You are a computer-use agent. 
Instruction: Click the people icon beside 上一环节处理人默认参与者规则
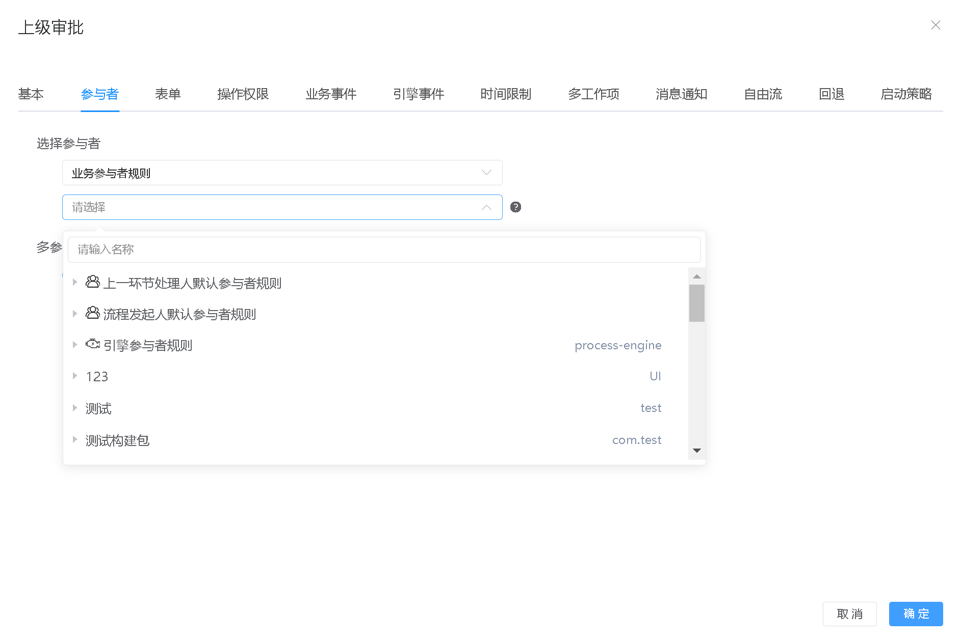92,282
